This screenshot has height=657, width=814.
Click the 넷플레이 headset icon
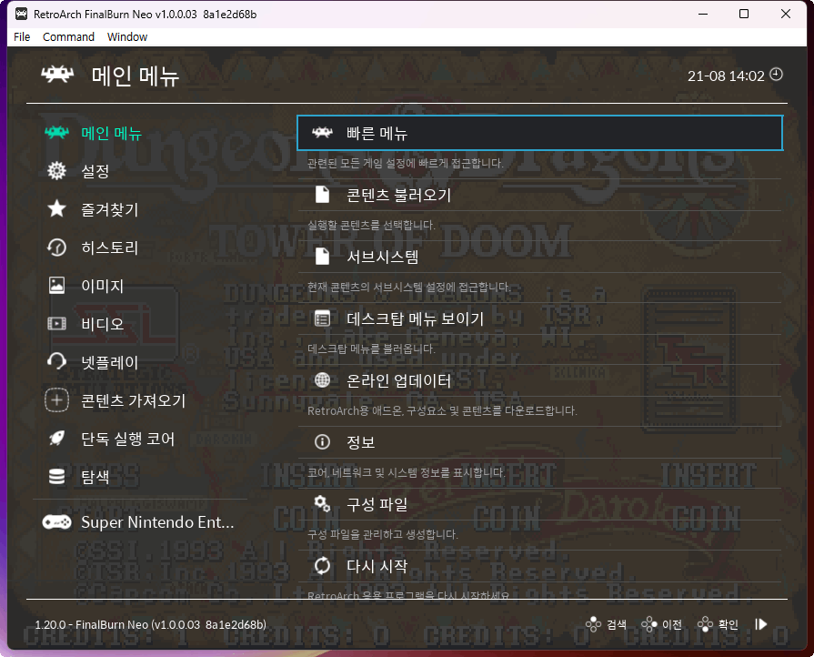click(56, 361)
